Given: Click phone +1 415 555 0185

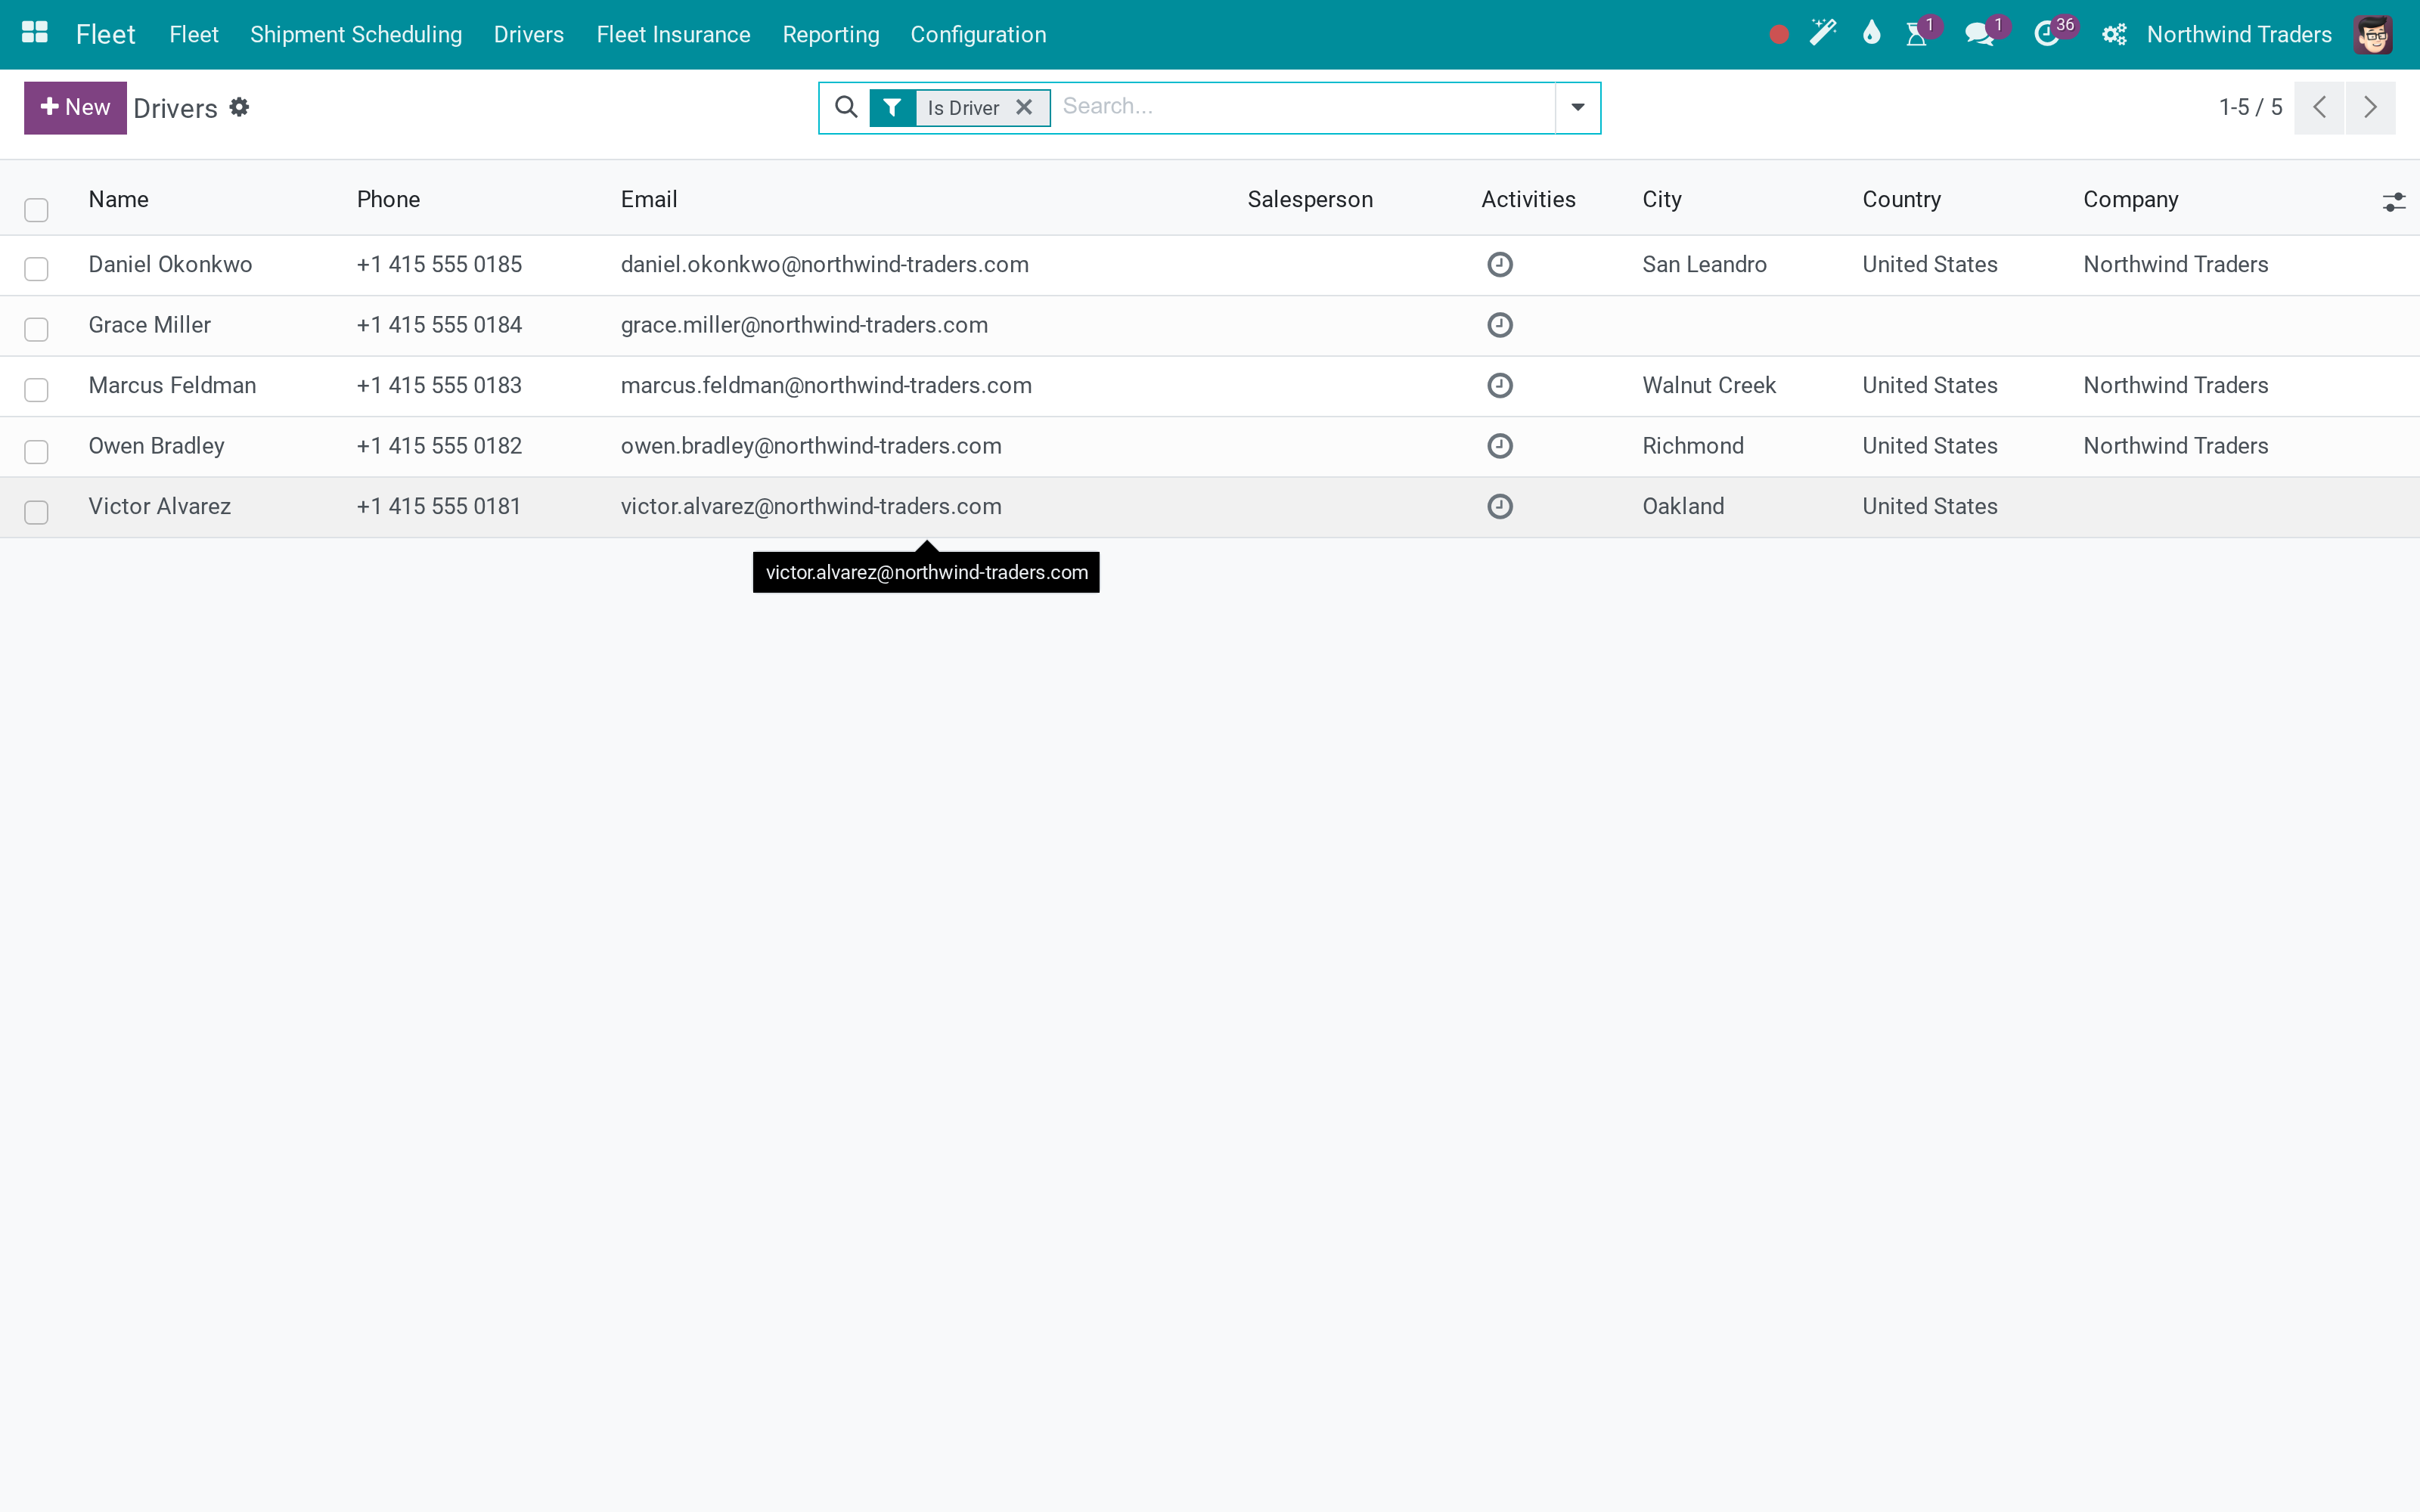Looking at the screenshot, I should tap(439, 265).
